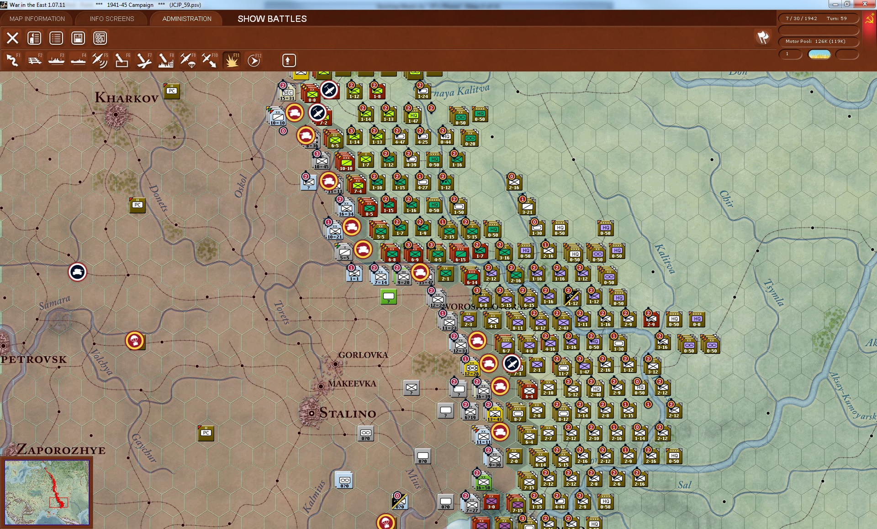Open the INFO SCREENS tab
Image resolution: width=877 pixels, height=529 pixels.
coord(112,19)
